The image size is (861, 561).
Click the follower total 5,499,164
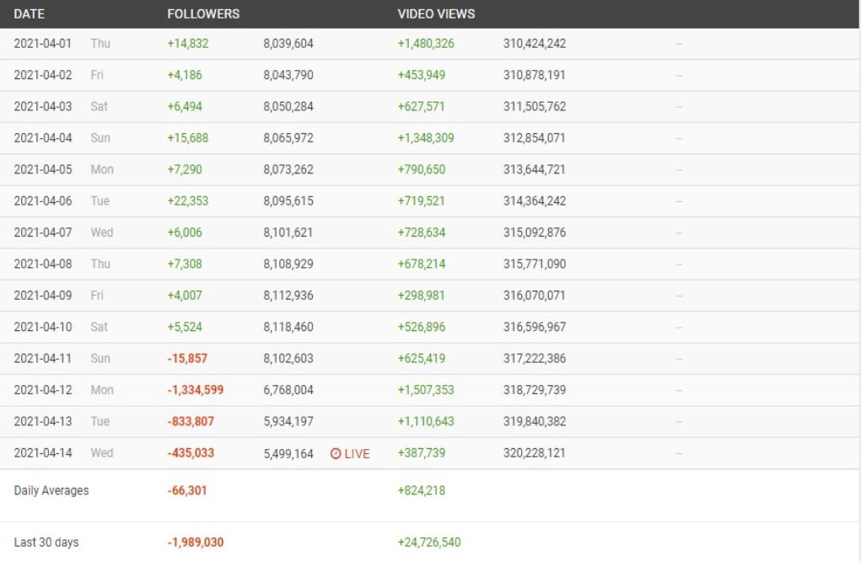[x=288, y=453]
